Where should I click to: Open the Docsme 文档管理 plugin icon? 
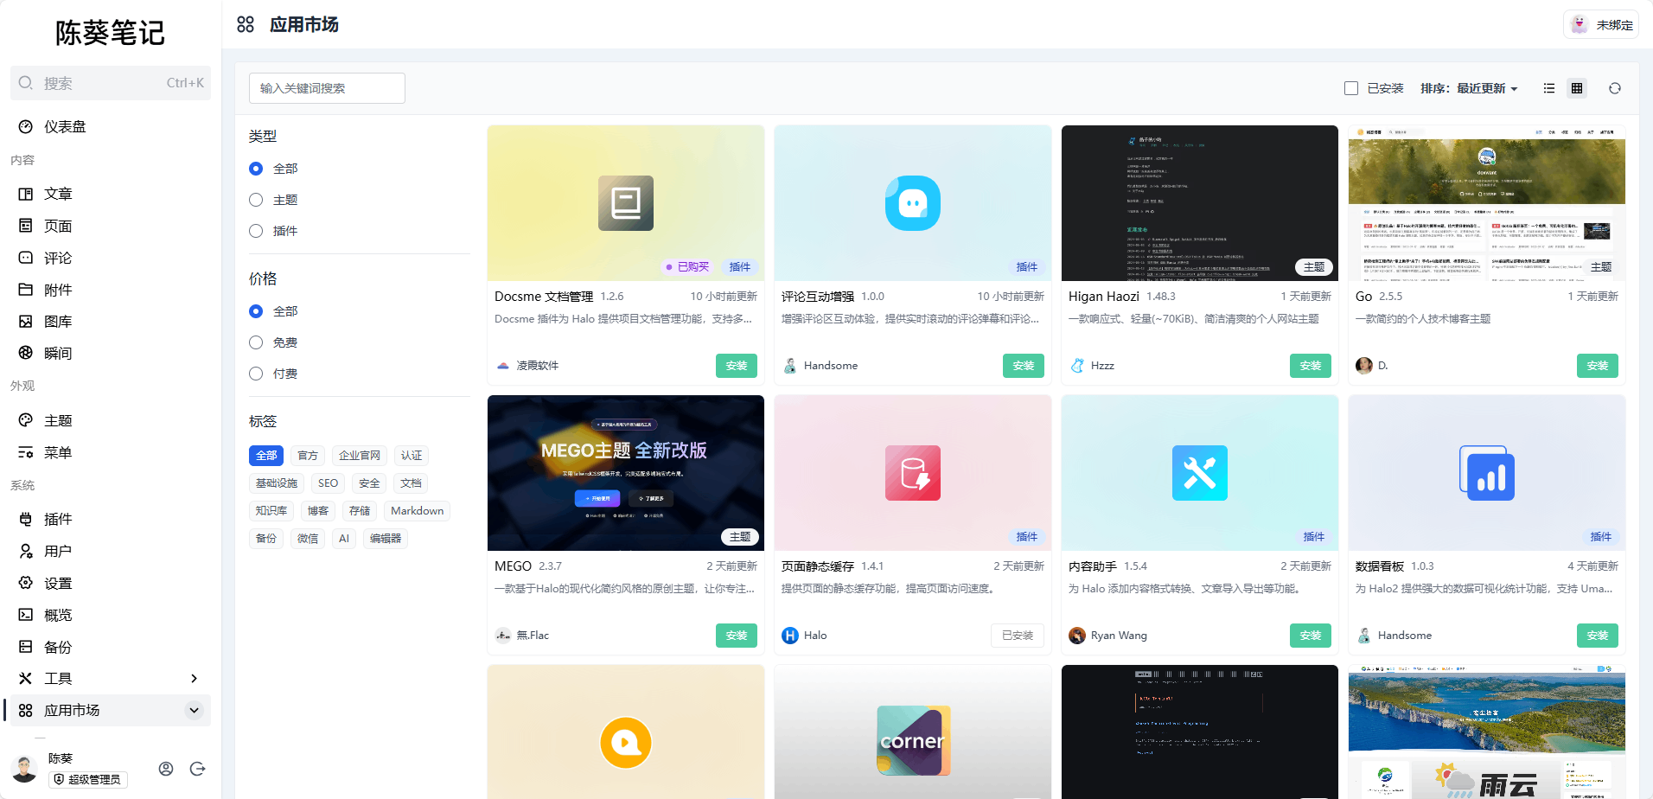(x=625, y=203)
